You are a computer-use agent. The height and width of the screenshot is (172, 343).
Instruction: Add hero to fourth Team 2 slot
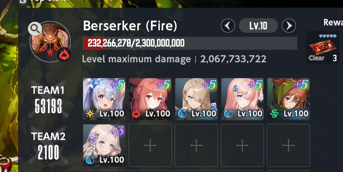coord(242,145)
